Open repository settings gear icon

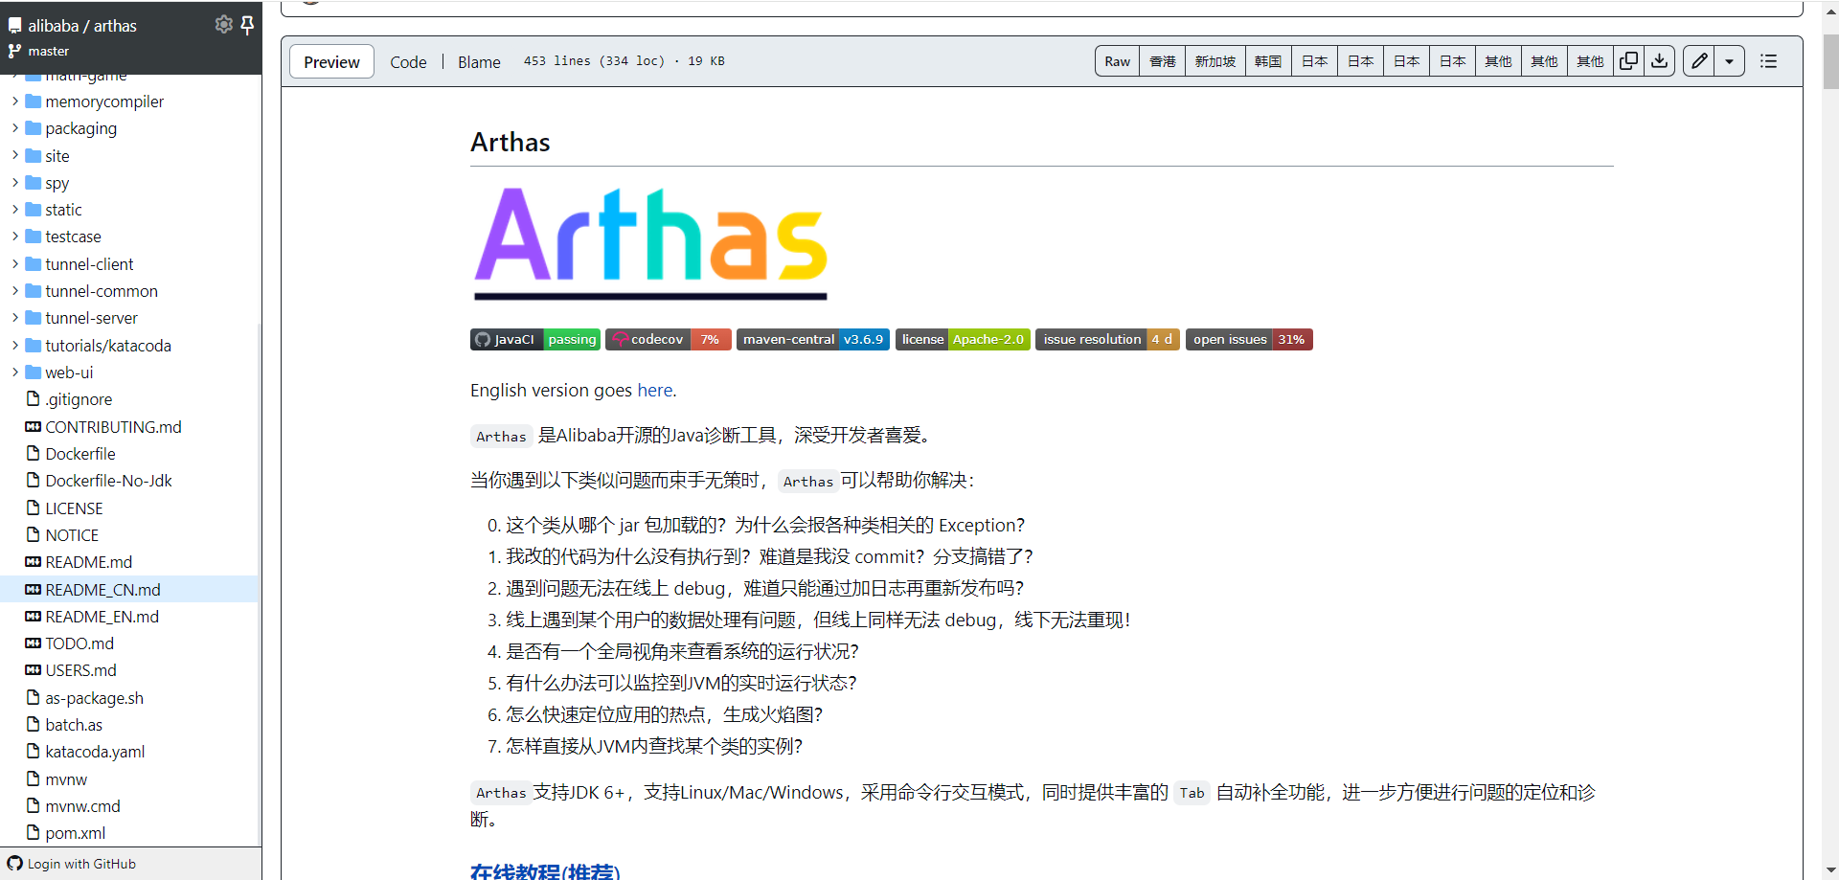pos(223,24)
